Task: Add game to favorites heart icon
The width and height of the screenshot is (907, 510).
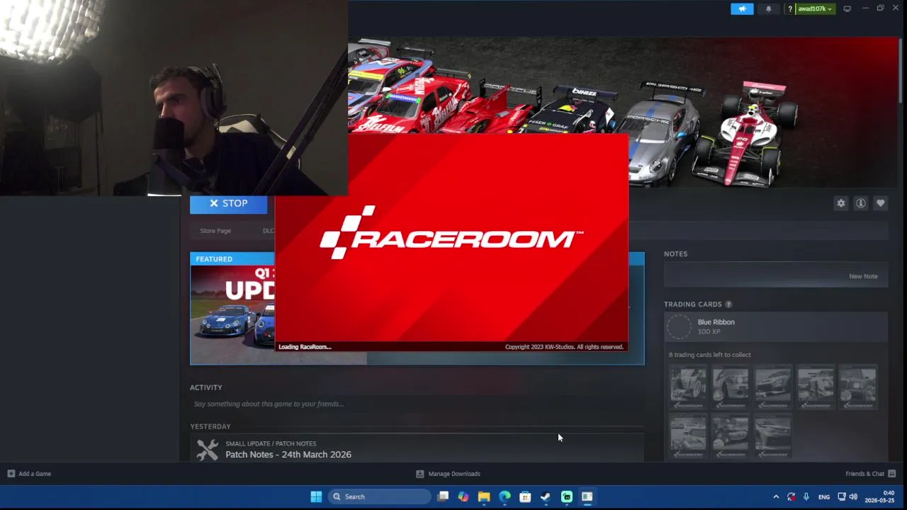Action: pyautogui.click(x=881, y=203)
